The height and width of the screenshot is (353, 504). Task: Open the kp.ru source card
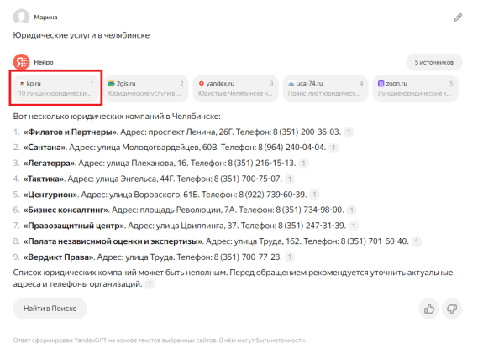57,88
